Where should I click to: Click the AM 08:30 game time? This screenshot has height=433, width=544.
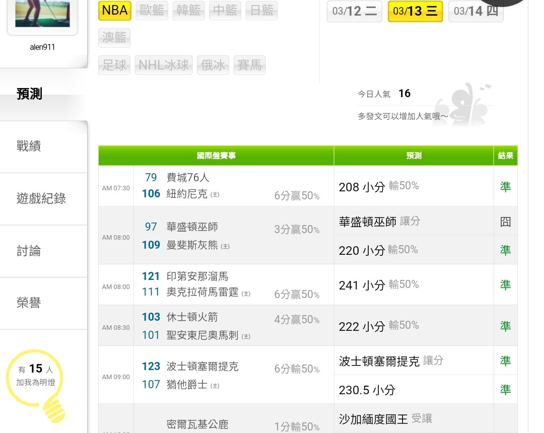click(116, 328)
